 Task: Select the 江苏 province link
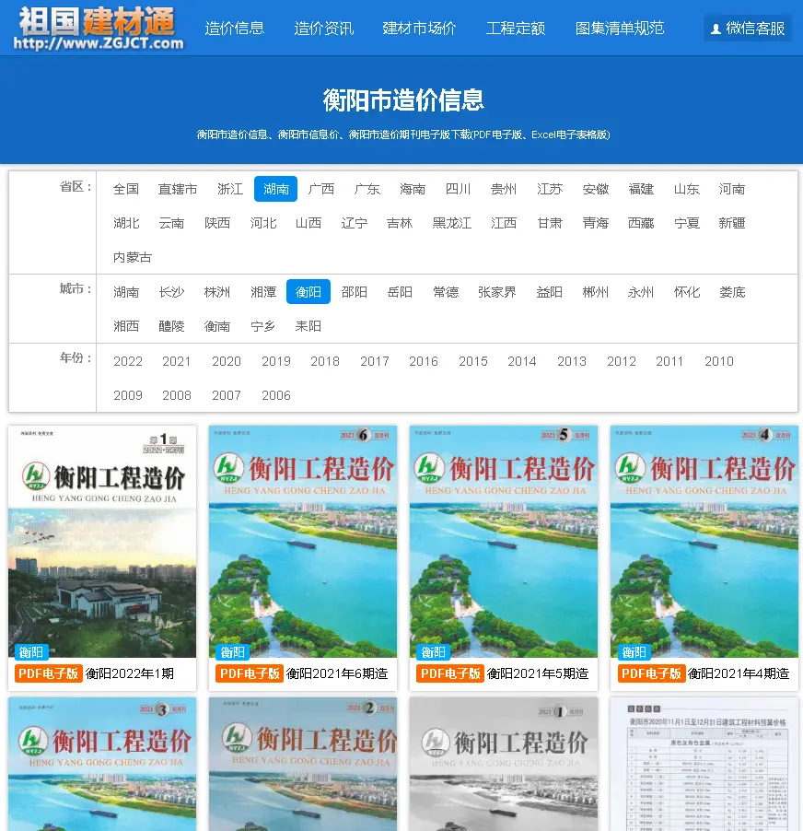(549, 189)
